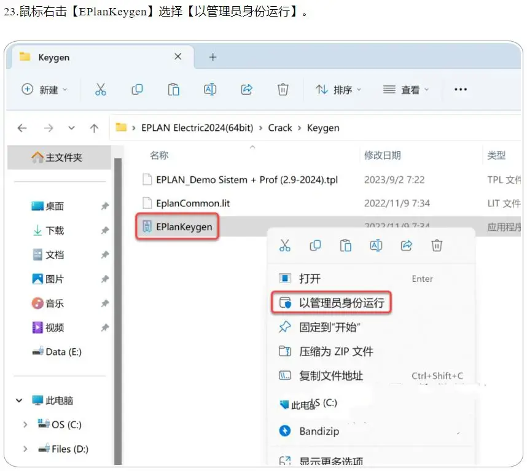This screenshot has width=527, height=471.
Task: Click Rename icon in the context menu
Action: tap(376, 246)
